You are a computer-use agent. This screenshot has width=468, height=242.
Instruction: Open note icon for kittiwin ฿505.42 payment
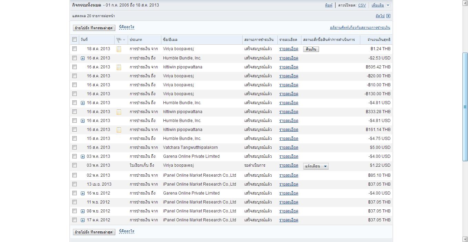point(119,67)
